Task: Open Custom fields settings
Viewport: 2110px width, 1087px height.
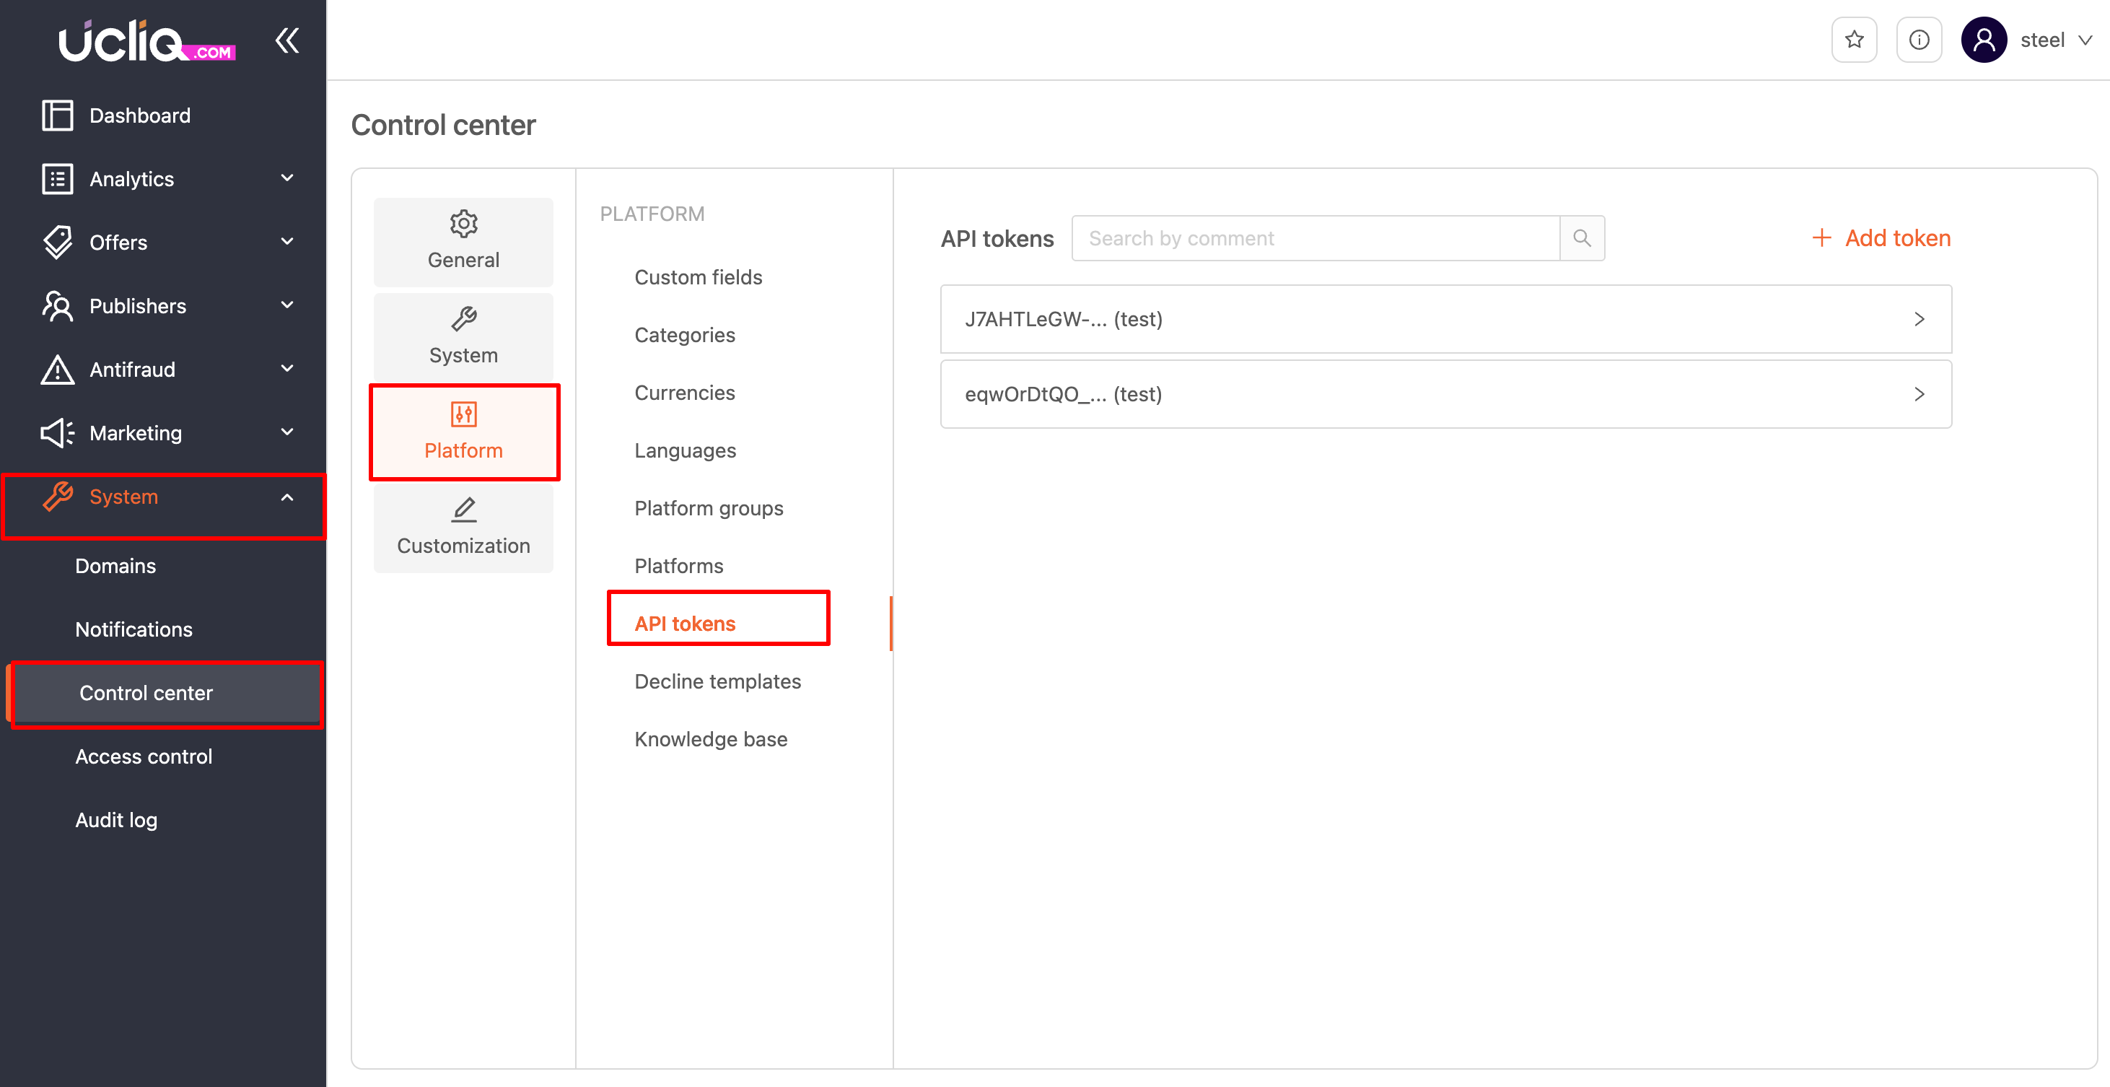Action: 698,278
